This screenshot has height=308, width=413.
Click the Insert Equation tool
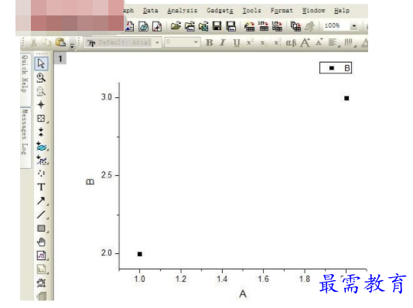point(41,256)
